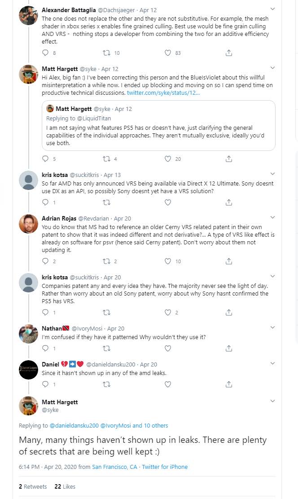Retweet Alexander Battaglia's mesh shader tweet

pos(107,53)
